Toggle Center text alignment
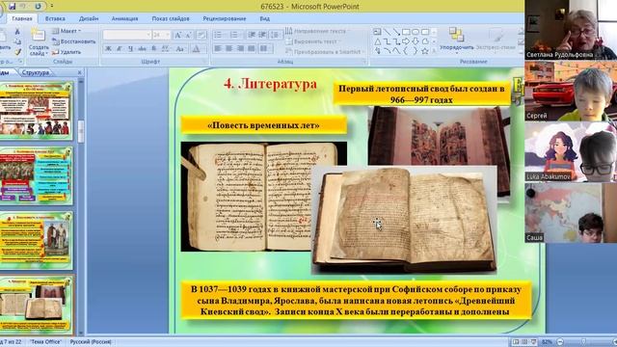The width and height of the screenshot is (617, 347). click(229, 49)
